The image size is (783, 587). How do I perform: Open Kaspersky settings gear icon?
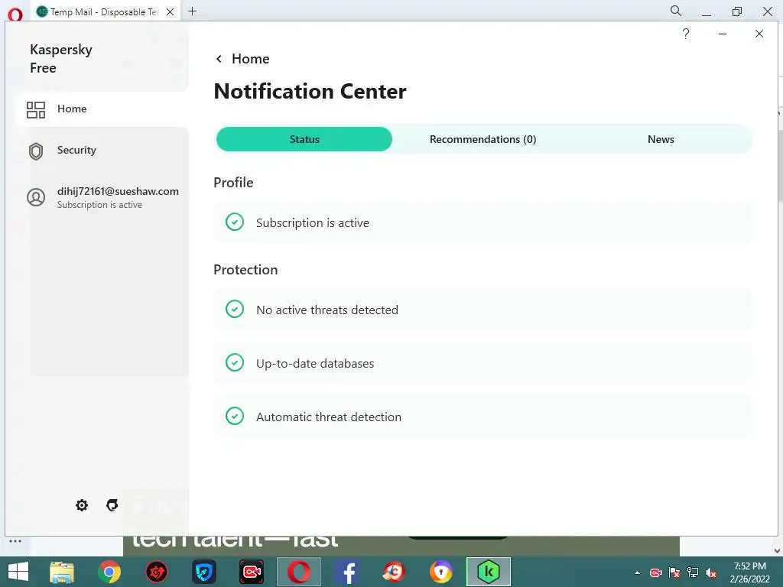point(82,505)
